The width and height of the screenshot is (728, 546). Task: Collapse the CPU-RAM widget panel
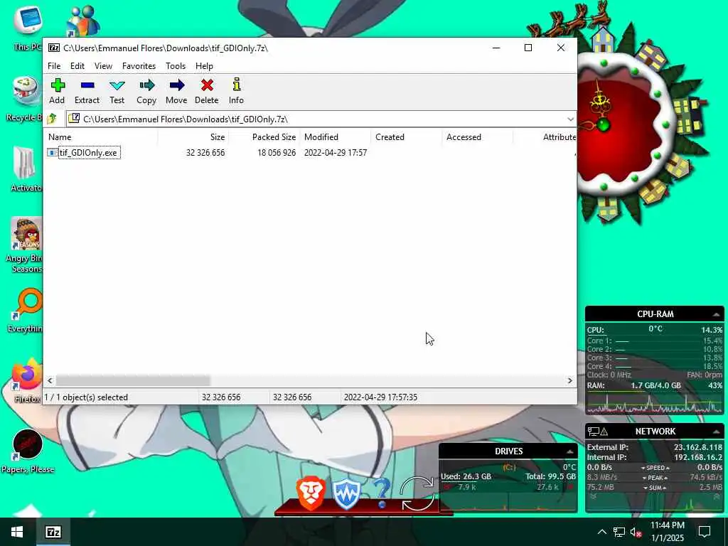pos(716,314)
